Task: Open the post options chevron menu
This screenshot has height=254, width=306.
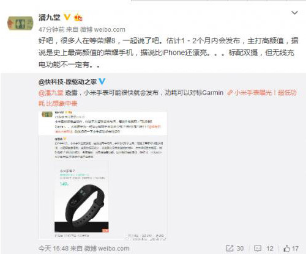Action: (294, 13)
